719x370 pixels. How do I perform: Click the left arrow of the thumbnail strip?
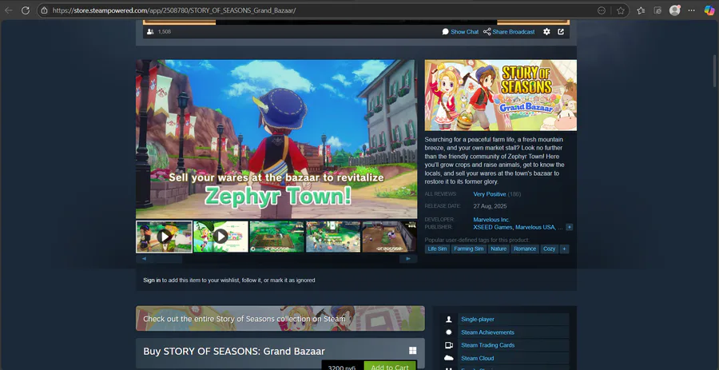[144, 259]
